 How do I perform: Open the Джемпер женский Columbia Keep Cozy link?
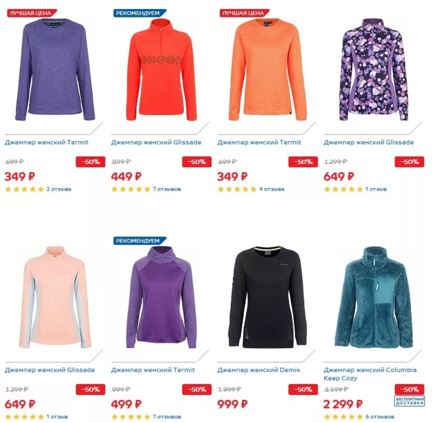(x=370, y=374)
